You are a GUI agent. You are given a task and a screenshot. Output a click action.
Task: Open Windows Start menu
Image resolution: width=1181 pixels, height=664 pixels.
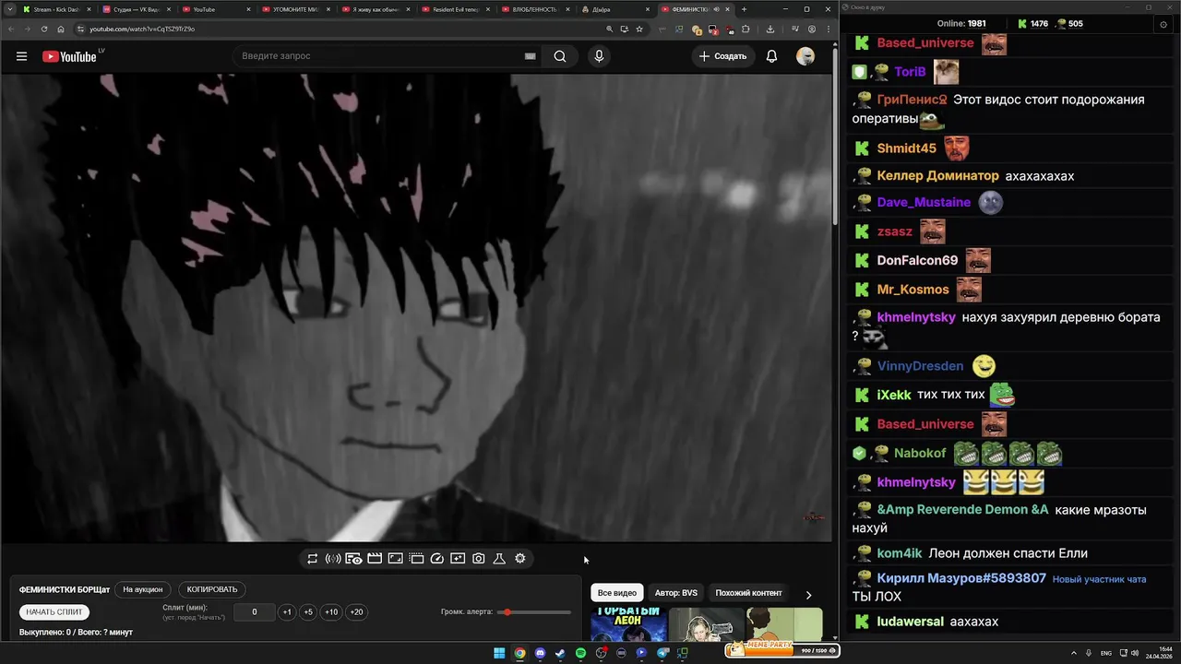(499, 653)
